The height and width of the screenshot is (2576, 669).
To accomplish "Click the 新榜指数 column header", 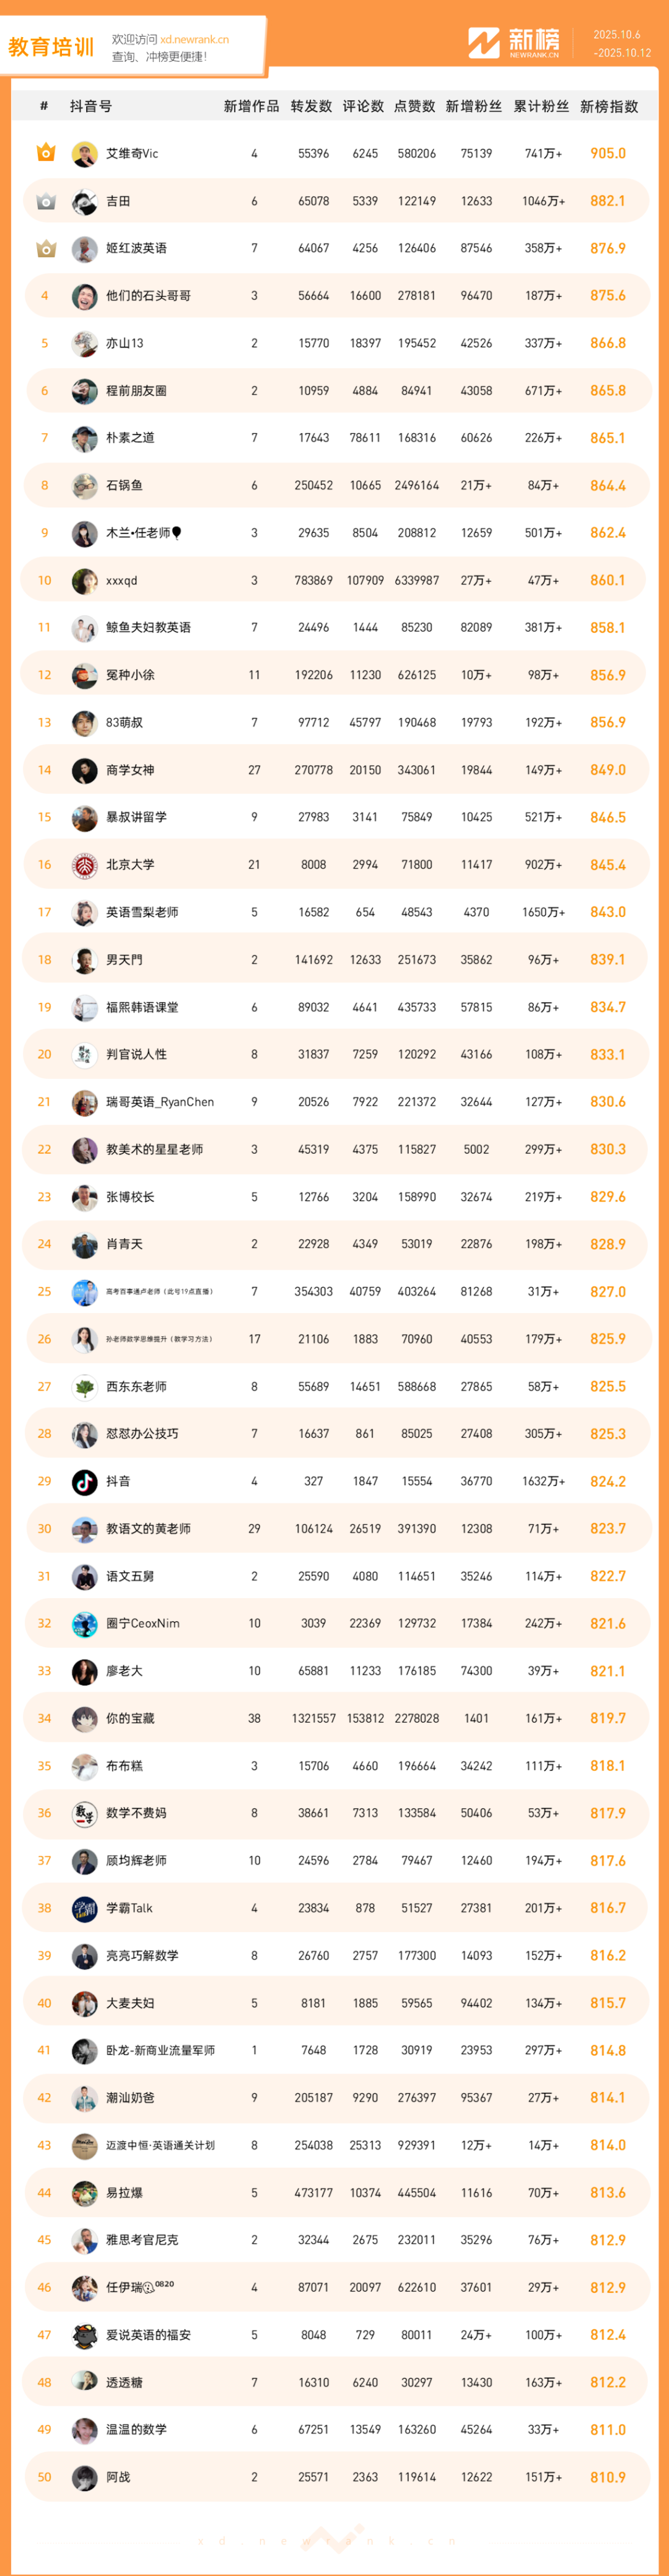I will [x=609, y=106].
